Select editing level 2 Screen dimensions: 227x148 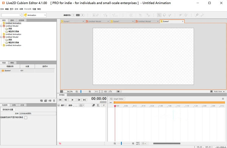[78, 15]
